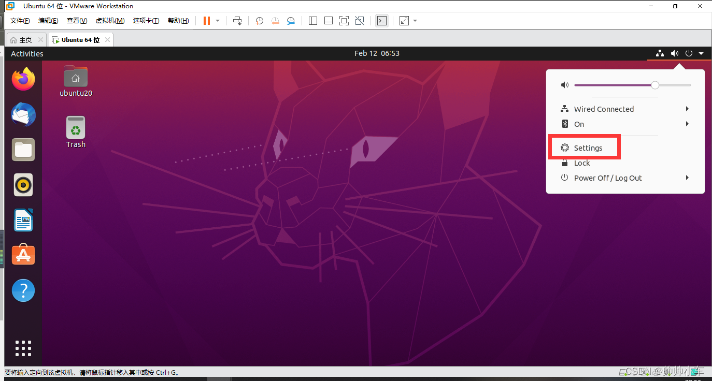Toggle the console view toolbar icon
This screenshot has width=712, height=381.
click(x=382, y=21)
